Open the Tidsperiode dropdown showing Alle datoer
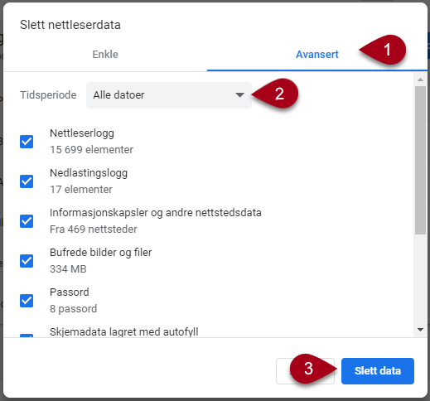The image size is (430, 401). tap(169, 95)
